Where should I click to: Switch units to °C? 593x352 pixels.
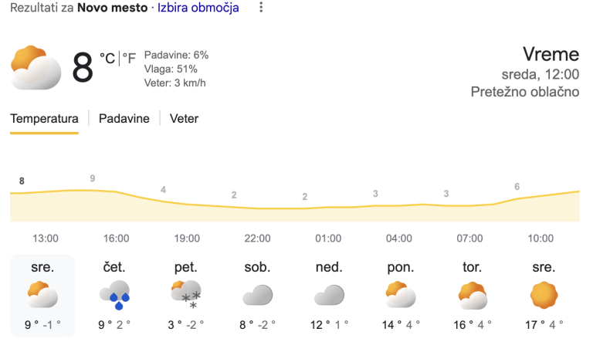107,59
